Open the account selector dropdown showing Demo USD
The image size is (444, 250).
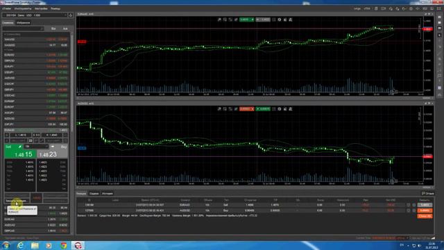tap(35, 15)
